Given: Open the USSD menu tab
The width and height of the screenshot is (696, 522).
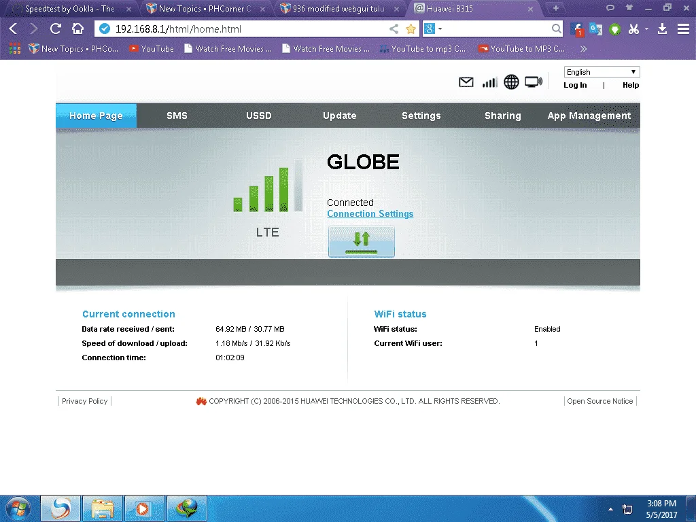Looking at the screenshot, I should 259,116.
